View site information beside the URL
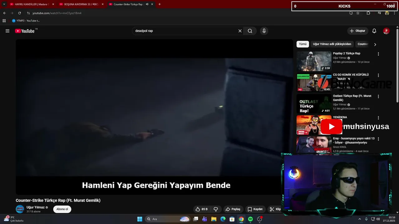Image resolution: width=399 pixels, height=224 pixels. [28, 13]
